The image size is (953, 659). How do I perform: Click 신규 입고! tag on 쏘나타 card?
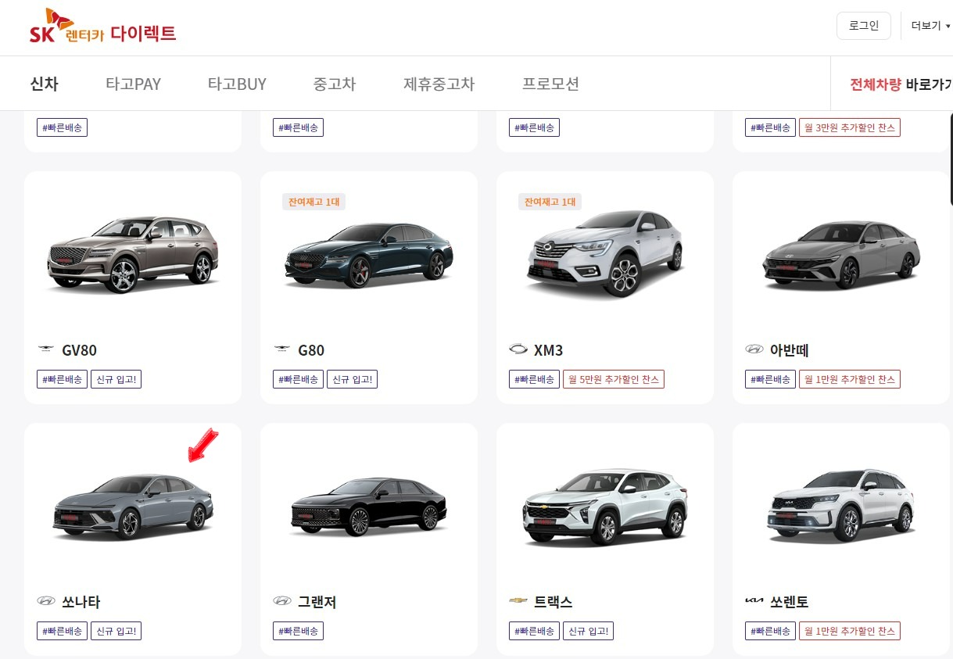coord(116,631)
